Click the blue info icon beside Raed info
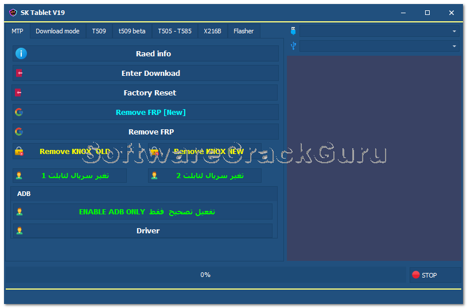The height and width of the screenshot is (308, 467). point(21,53)
